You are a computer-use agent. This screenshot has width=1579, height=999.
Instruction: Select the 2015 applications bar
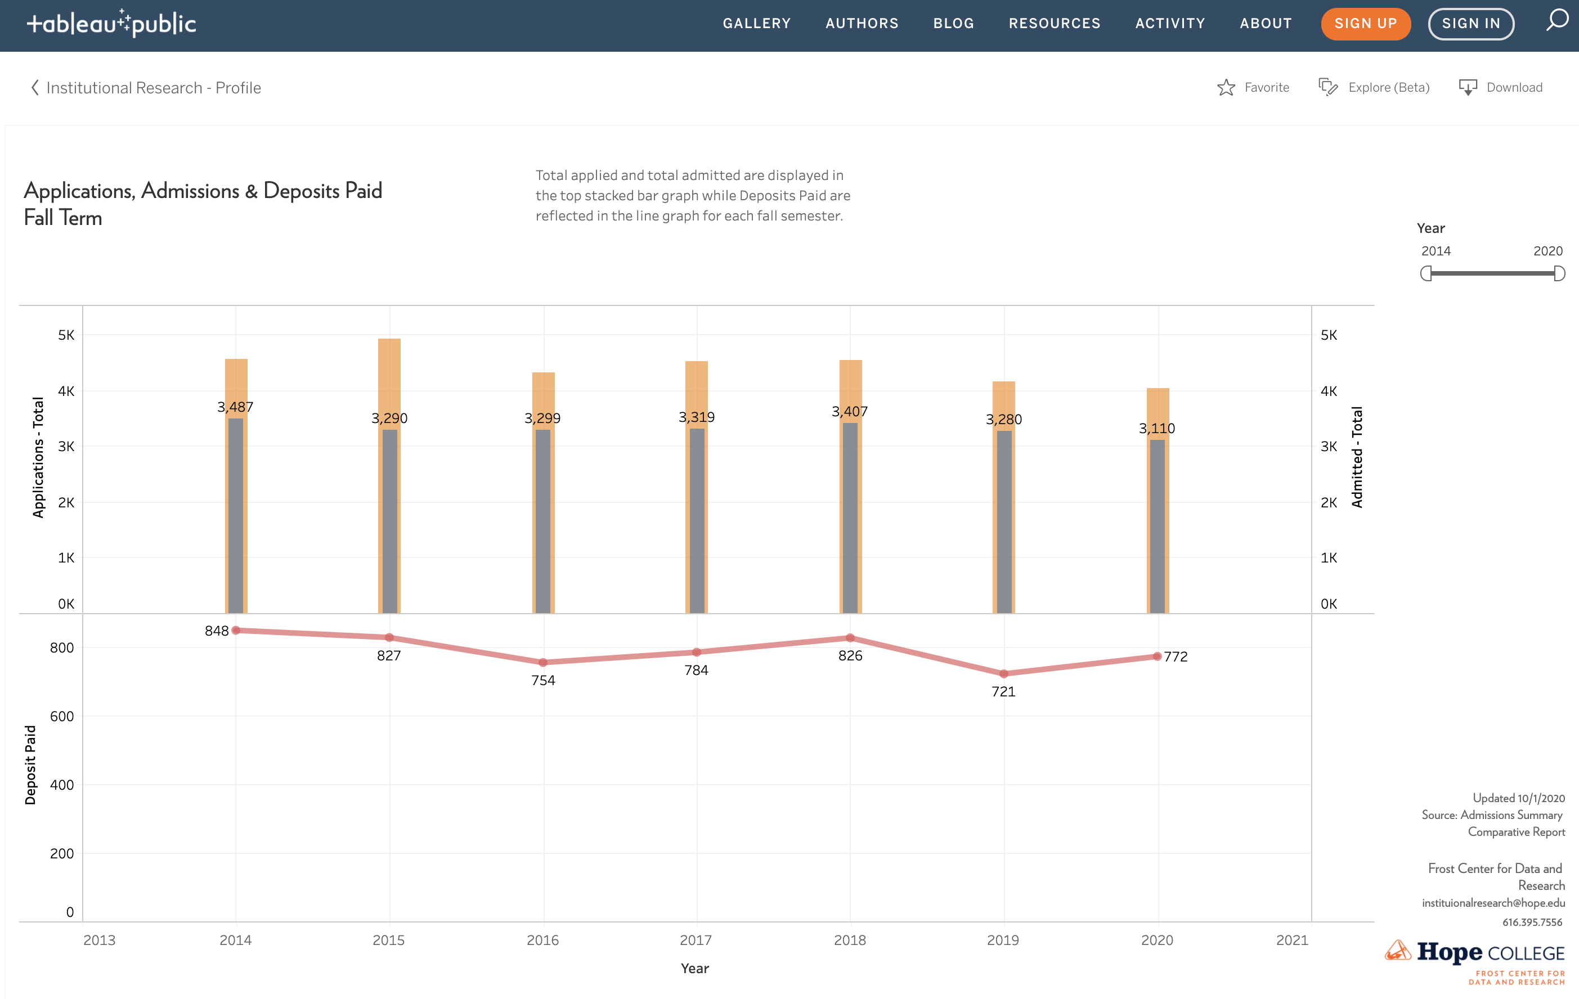point(389,380)
